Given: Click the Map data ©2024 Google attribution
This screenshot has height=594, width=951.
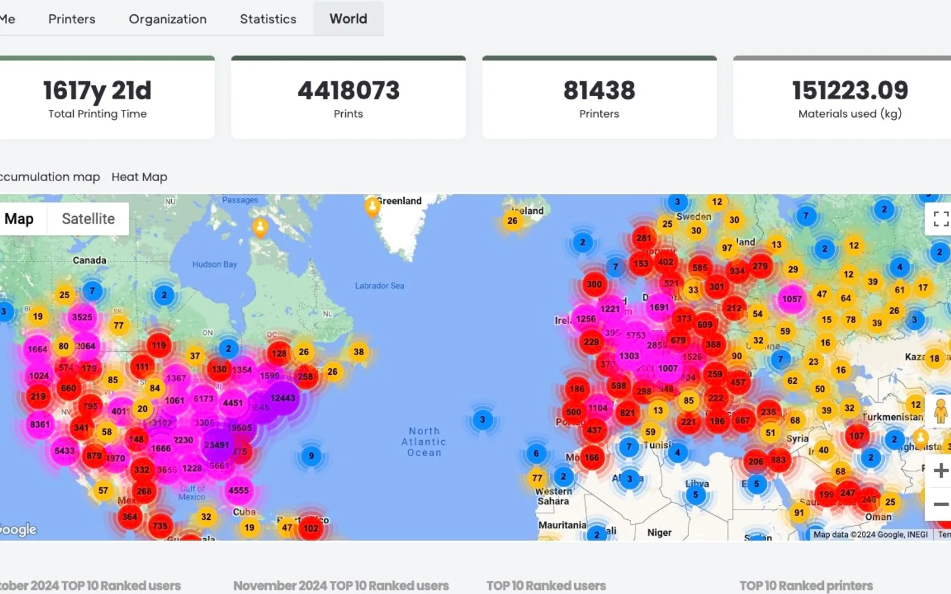Looking at the screenshot, I should click(871, 535).
